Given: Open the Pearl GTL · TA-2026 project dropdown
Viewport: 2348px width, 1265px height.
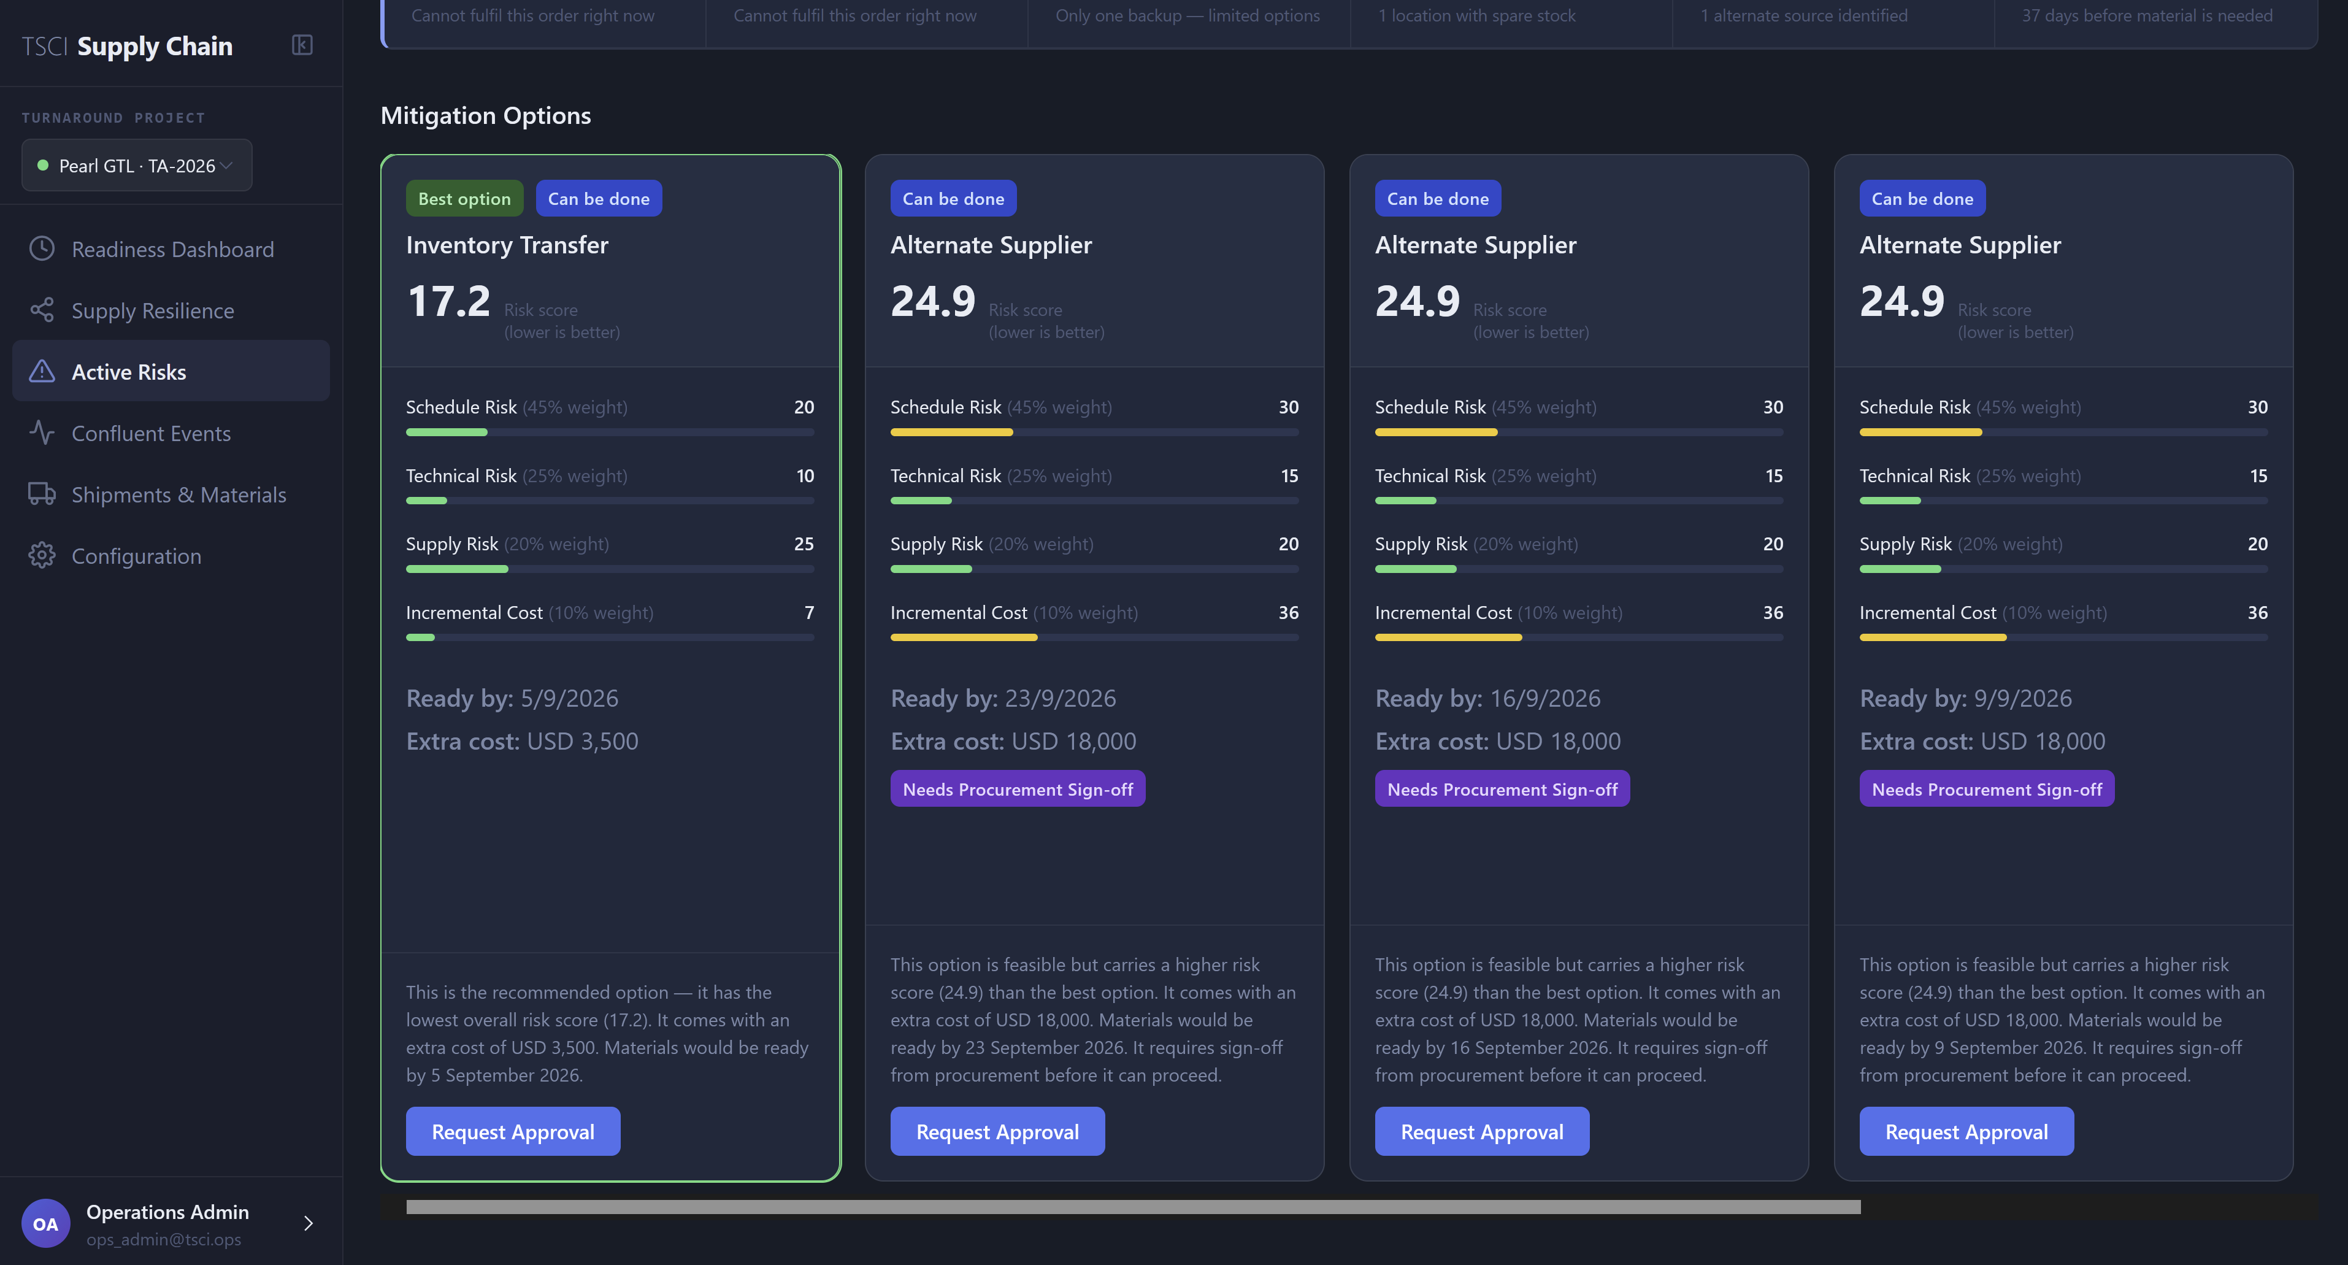Looking at the screenshot, I should point(137,165).
